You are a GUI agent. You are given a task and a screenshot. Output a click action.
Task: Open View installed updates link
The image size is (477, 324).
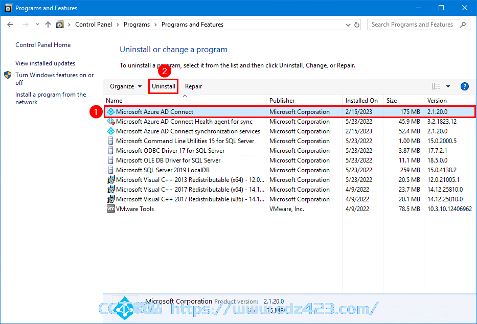pos(46,63)
